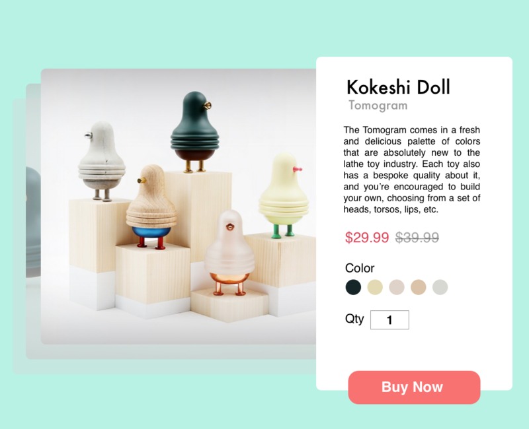Choose the light grey color swatch
The image size is (529, 429).
[x=440, y=287]
